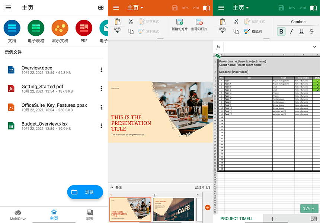
Task: Open the Spreadsheets (电子表格) category icon
Action: [36, 28]
